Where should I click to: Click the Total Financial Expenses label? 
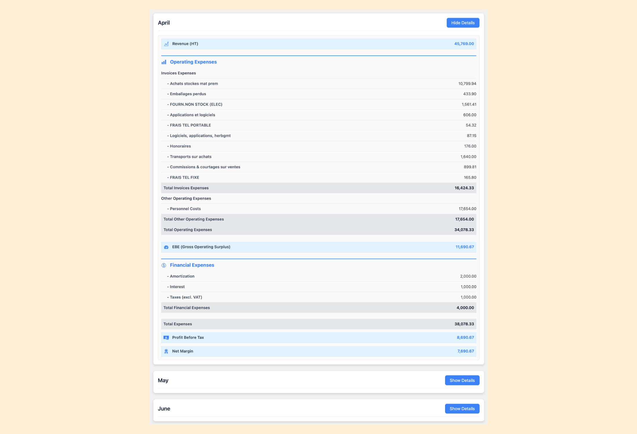[186, 308]
